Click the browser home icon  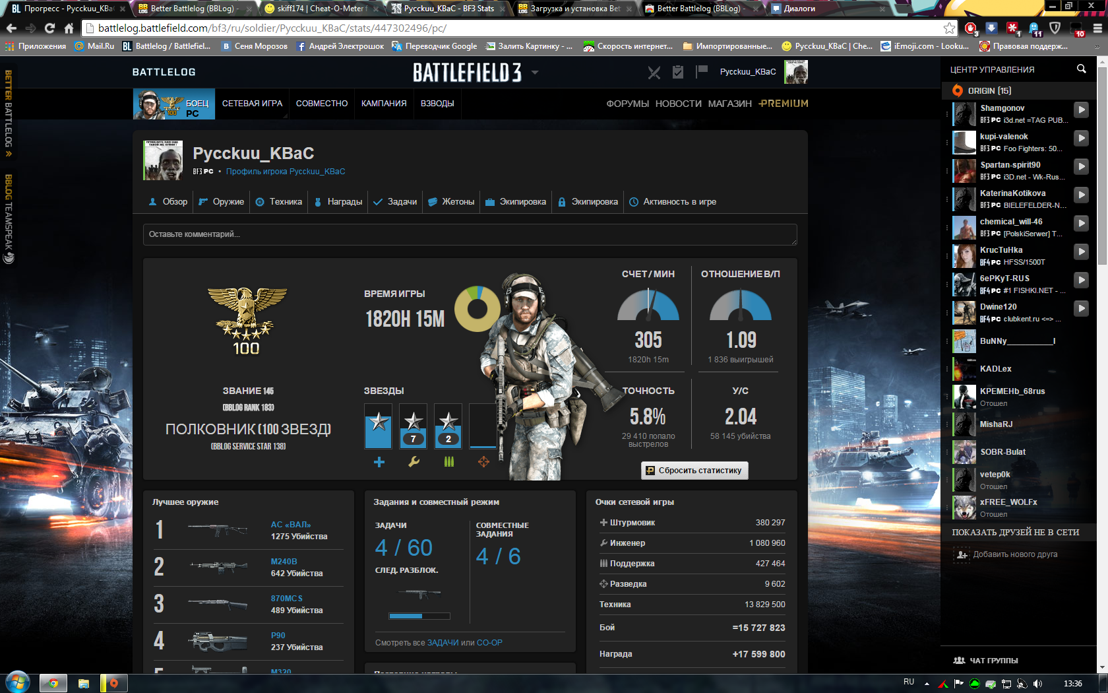tap(69, 28)
